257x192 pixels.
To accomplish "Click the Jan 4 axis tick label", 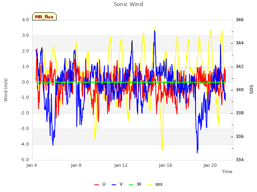I will (31, 165).
